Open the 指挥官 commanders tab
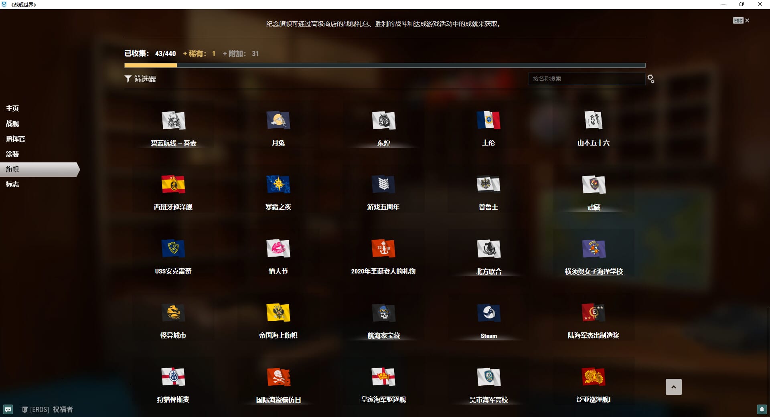Viewport: 770px width, 417px height. [16, 139]
